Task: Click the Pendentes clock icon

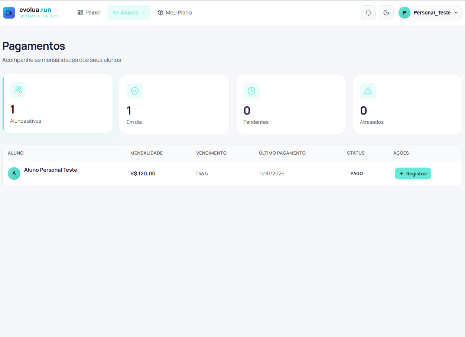Action: pyautogui.click(x=251, y=91)
